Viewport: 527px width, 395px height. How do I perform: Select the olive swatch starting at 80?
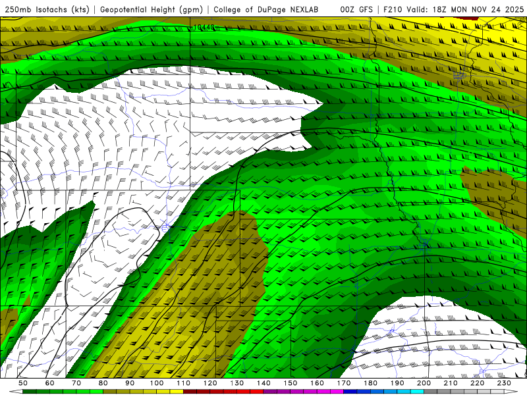tap(110, 392)
